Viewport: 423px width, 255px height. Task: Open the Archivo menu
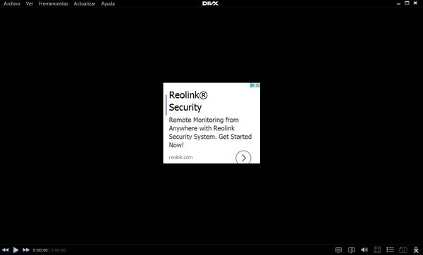12,4
